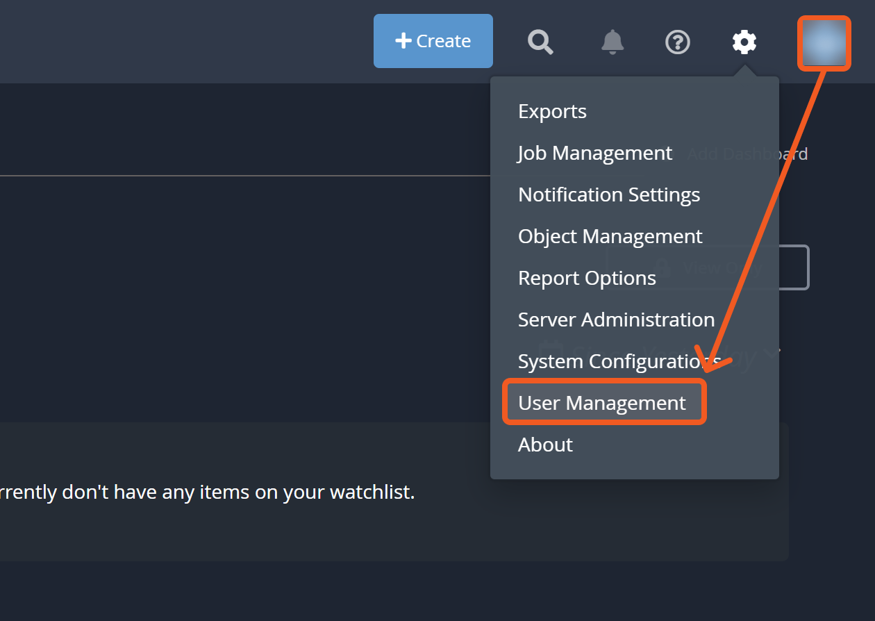Image resolution: width=875 pixels, height=621 pixels.
Task: Click the blue Create button
Action: (x=433, y=41)
